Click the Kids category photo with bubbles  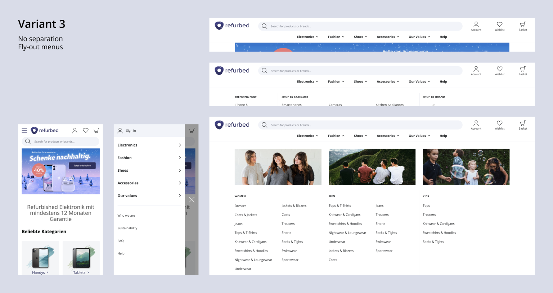[x=466, y=167]
